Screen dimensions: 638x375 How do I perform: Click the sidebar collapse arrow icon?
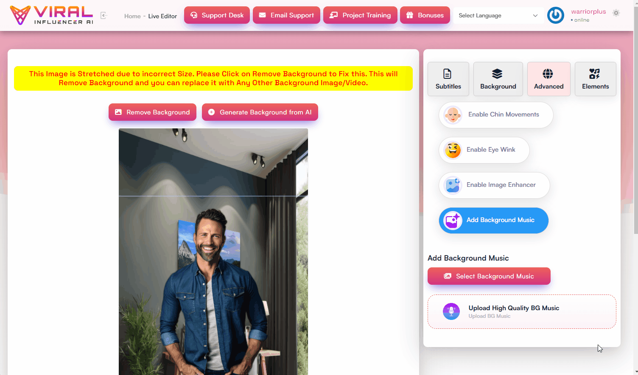pos(104,16)
